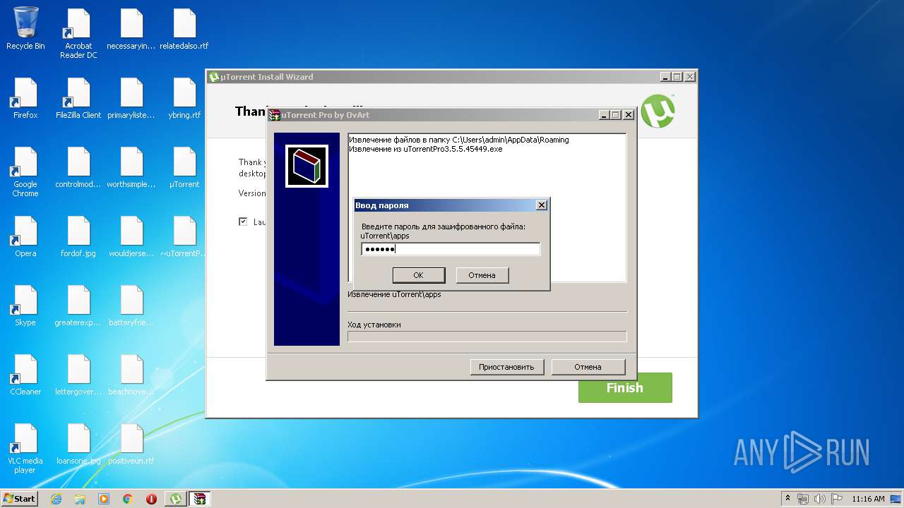Viewport: 904px width, 508px height.
Task: Select the greaterexp... desktop file
Action: pyautogui.click(x=78, y=305)
